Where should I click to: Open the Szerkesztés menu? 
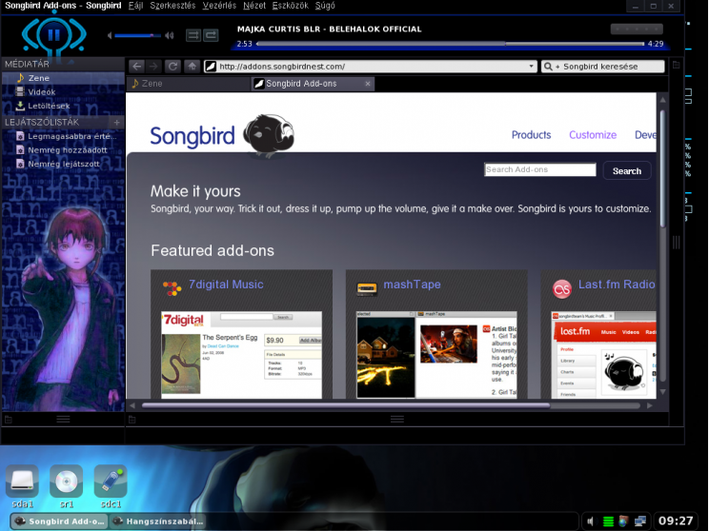tap(172, 6)
